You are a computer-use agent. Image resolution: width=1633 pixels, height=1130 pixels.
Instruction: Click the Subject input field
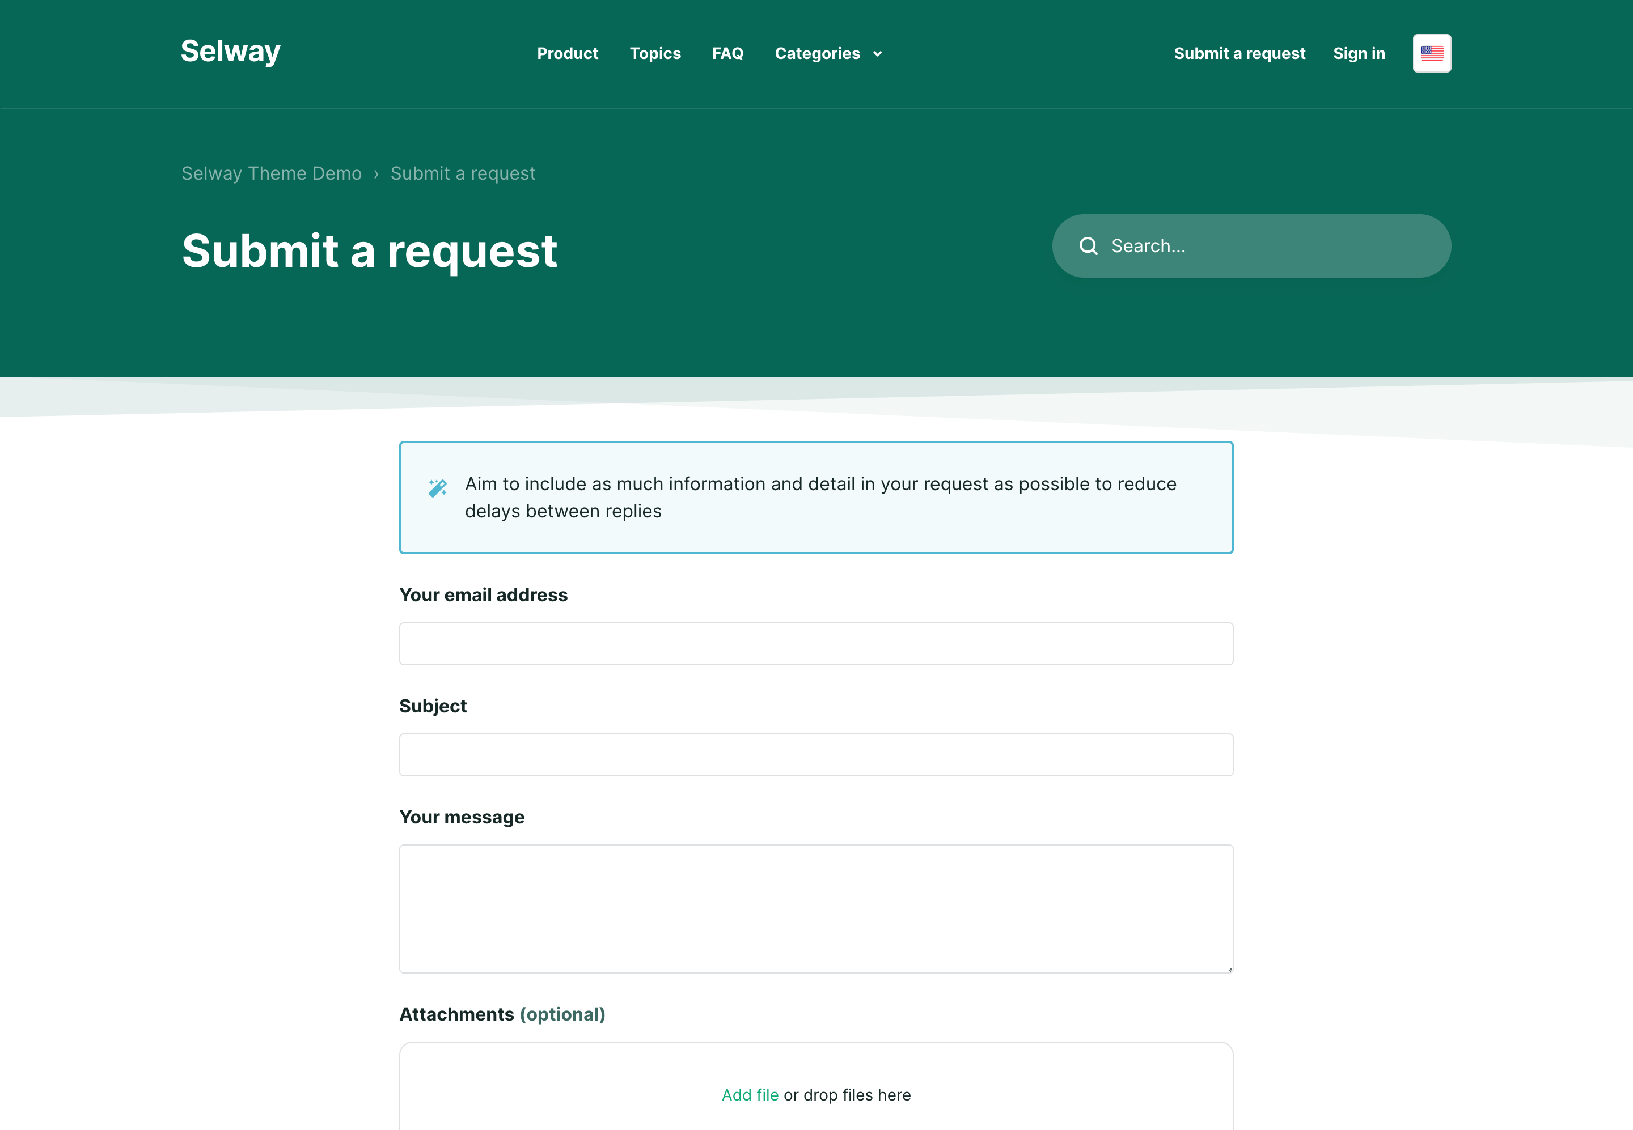click(816, 755)
